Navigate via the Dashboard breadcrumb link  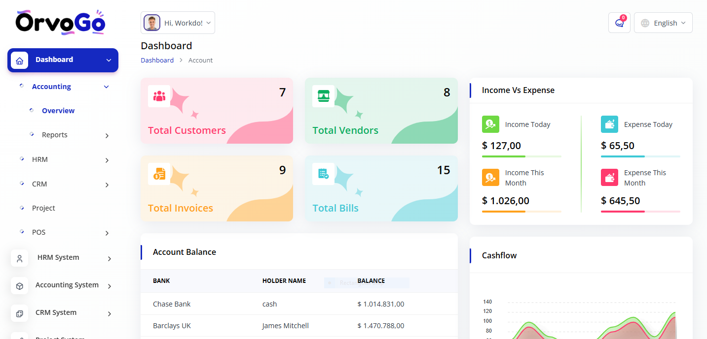tap(157, 60)
